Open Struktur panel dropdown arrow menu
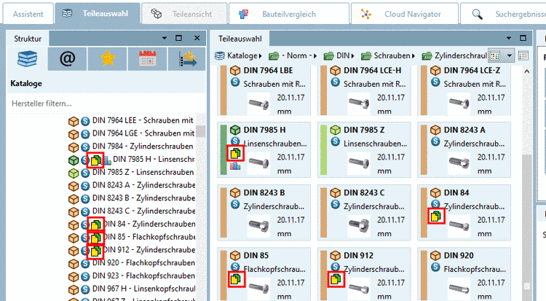 click(x=164, y=38)
